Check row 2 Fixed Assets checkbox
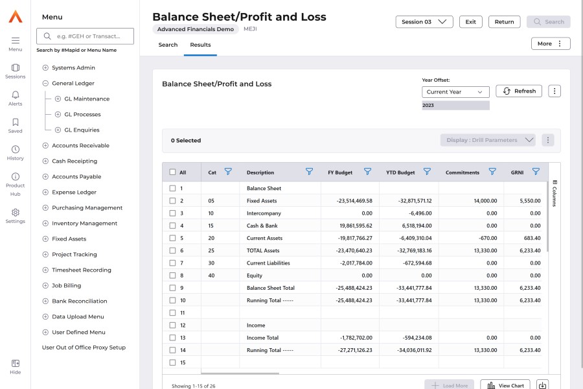This screenshot has width=583, height=389. point(172,200)
